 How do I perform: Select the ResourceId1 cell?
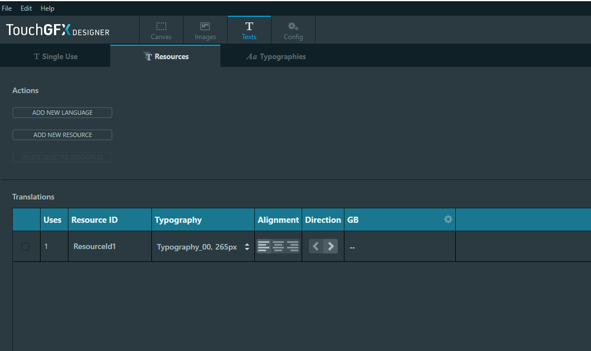pyautogui.click(x=109, y=246)
